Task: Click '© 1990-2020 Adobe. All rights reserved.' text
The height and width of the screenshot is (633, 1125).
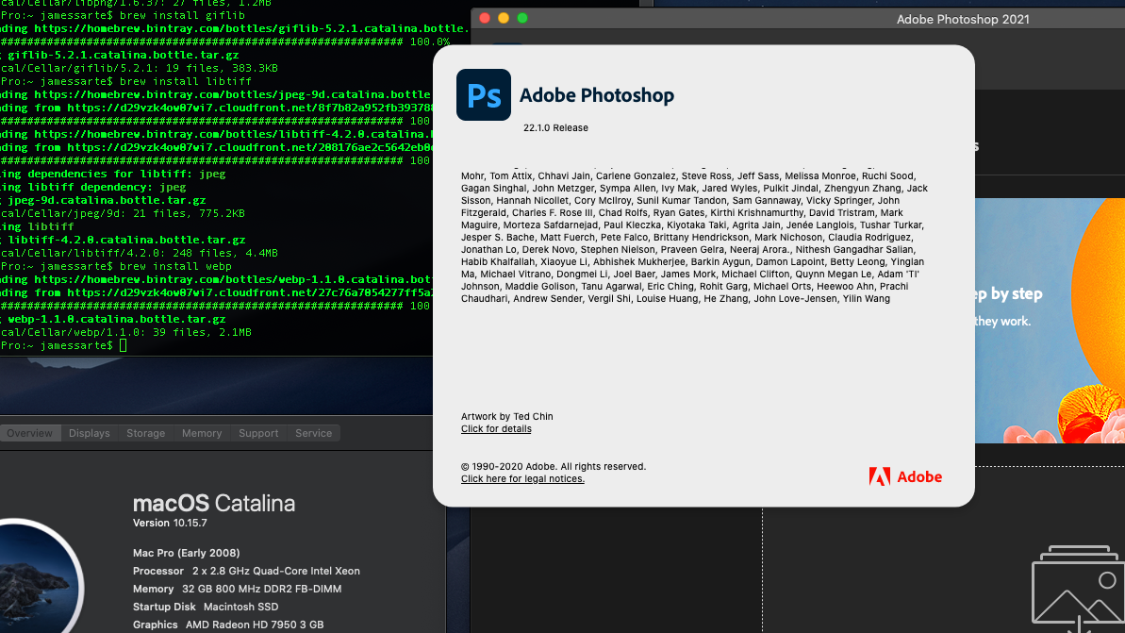Action: (x=554, y=467)
